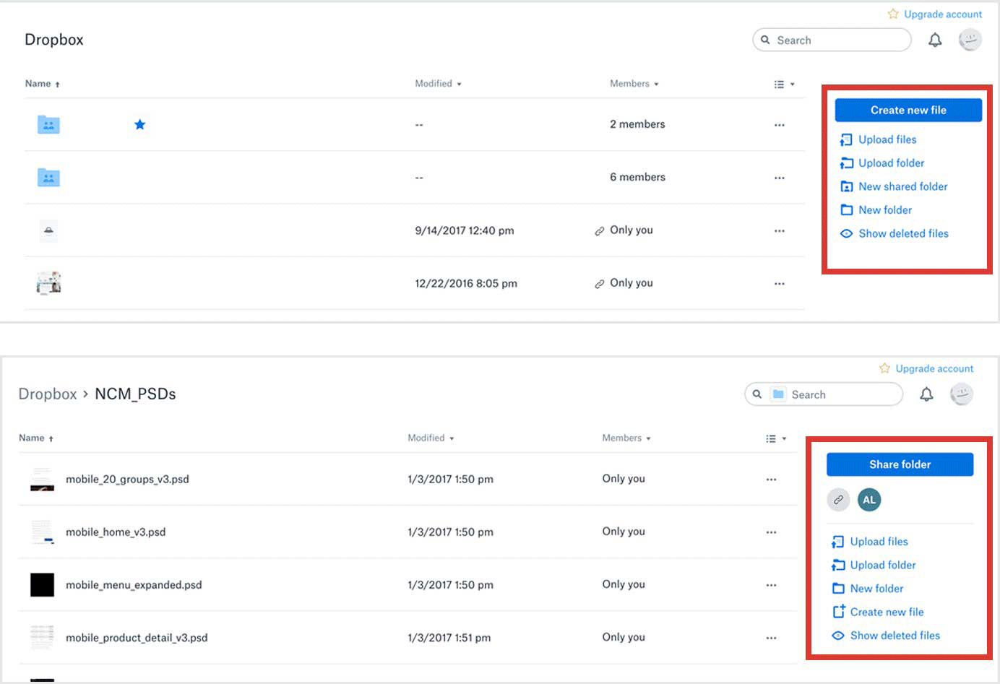1000x684 pixels.
Task: Click link icon beside 12/22/2016 Only you
Action: (599, 284)
